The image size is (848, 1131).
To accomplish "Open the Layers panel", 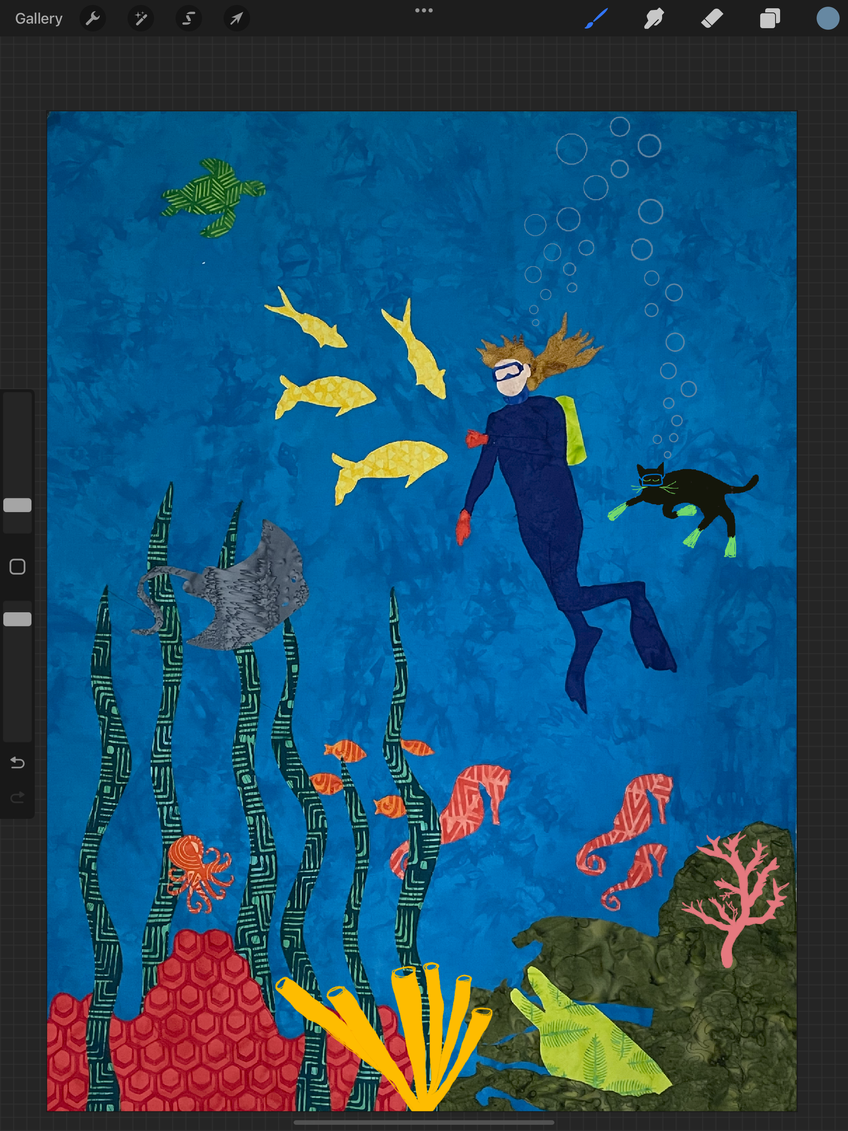I will click(x=770, y=19).
